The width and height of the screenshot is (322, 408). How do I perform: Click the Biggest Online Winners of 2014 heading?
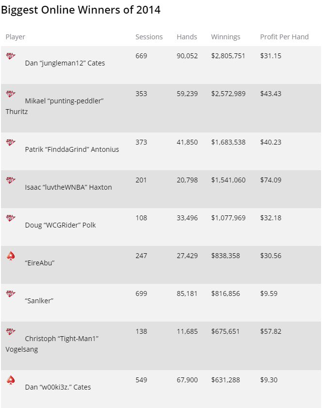(x=80, y=10)
